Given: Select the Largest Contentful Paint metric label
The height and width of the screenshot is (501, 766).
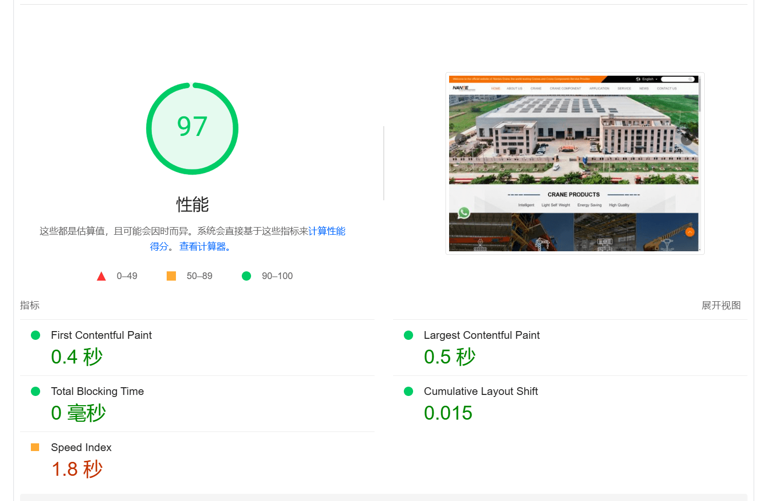Looking at the screenshot, I should click(482, 335).
